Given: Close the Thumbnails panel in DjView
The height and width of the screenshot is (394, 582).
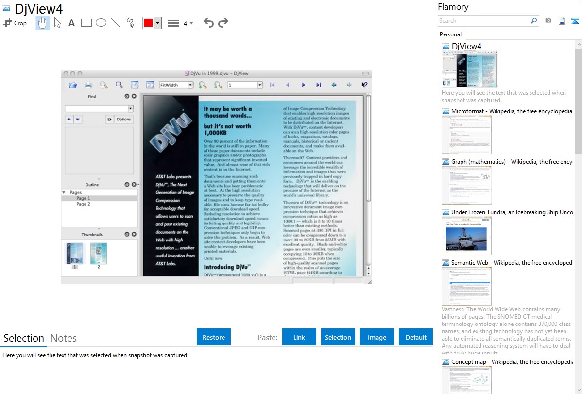Looking at the screenshot, I should (x=134, y=234).
